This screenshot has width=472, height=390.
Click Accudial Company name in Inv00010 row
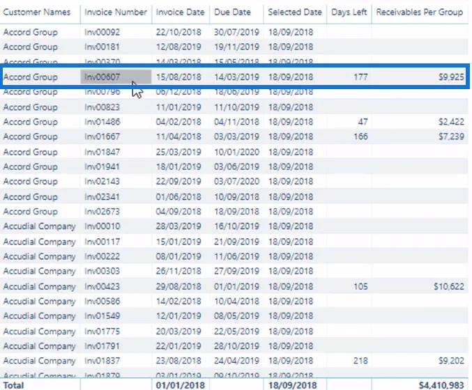point(40,226)
